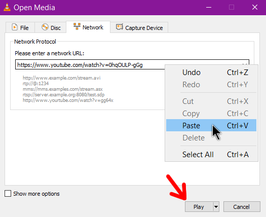Viewport: 266px width, 217px height.
Task: Click the Show more options label
Action: [36, 194]
